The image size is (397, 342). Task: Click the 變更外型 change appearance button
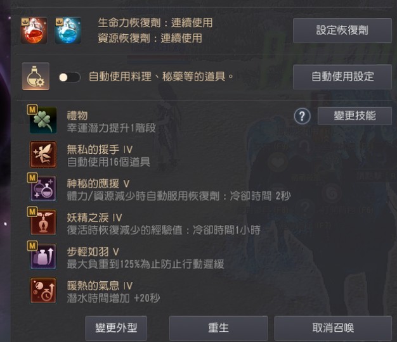tap(116, 328)
